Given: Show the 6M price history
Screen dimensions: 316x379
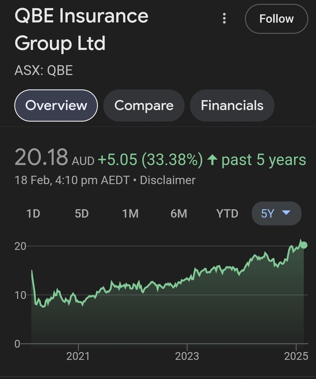Looking at the screenshot, I should pos(179,214).
